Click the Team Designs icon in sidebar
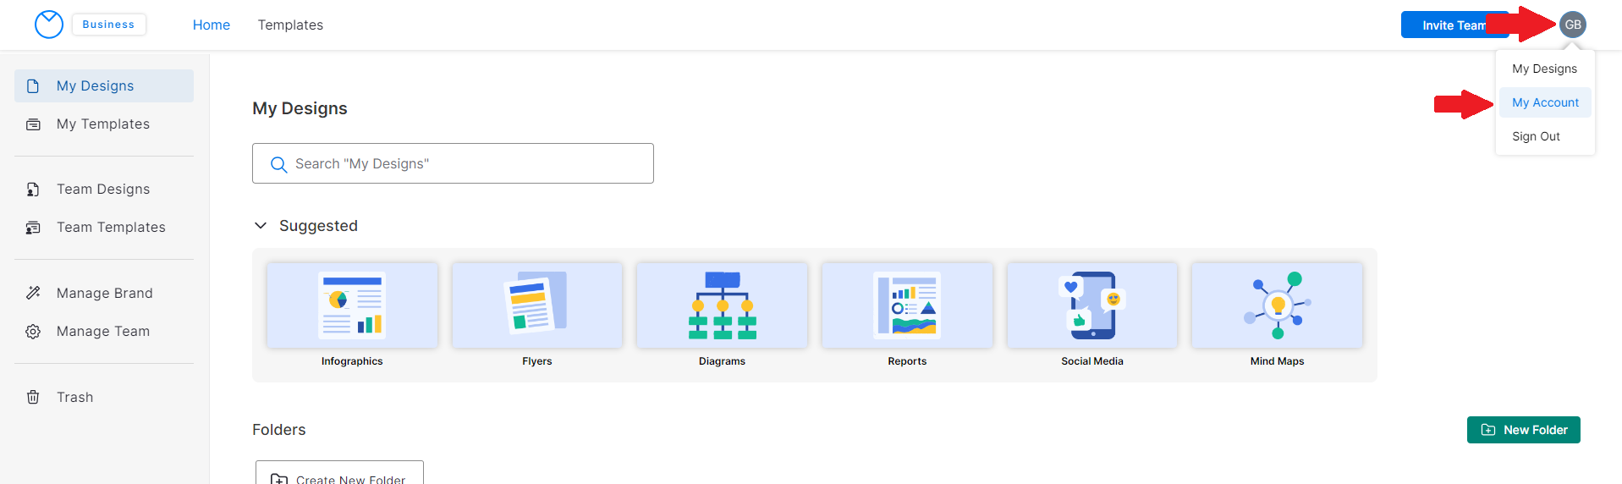Screen dimensions: 1622x484 tap(33, 190)
